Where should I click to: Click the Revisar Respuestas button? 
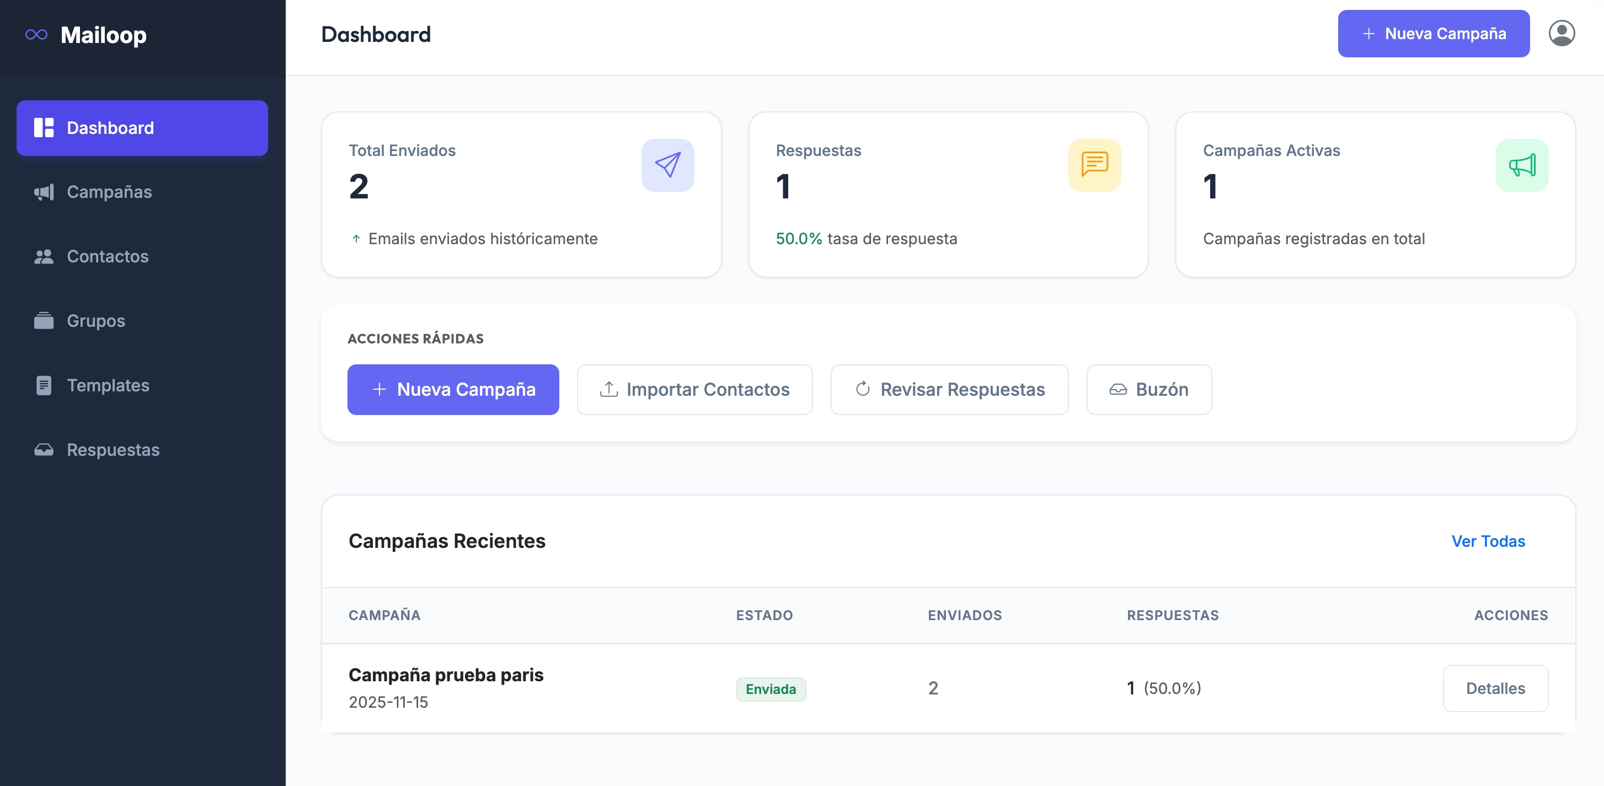tap(949, 390)
